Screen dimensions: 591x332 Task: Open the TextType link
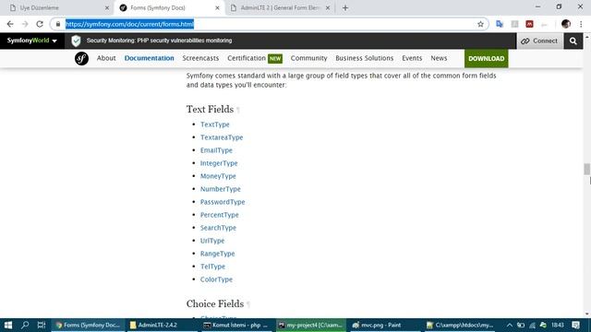tap(215, 125)
